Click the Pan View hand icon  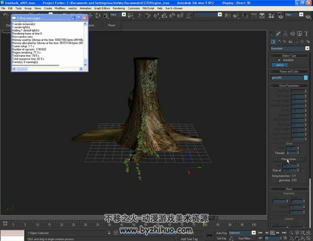(x=297, y=238)
